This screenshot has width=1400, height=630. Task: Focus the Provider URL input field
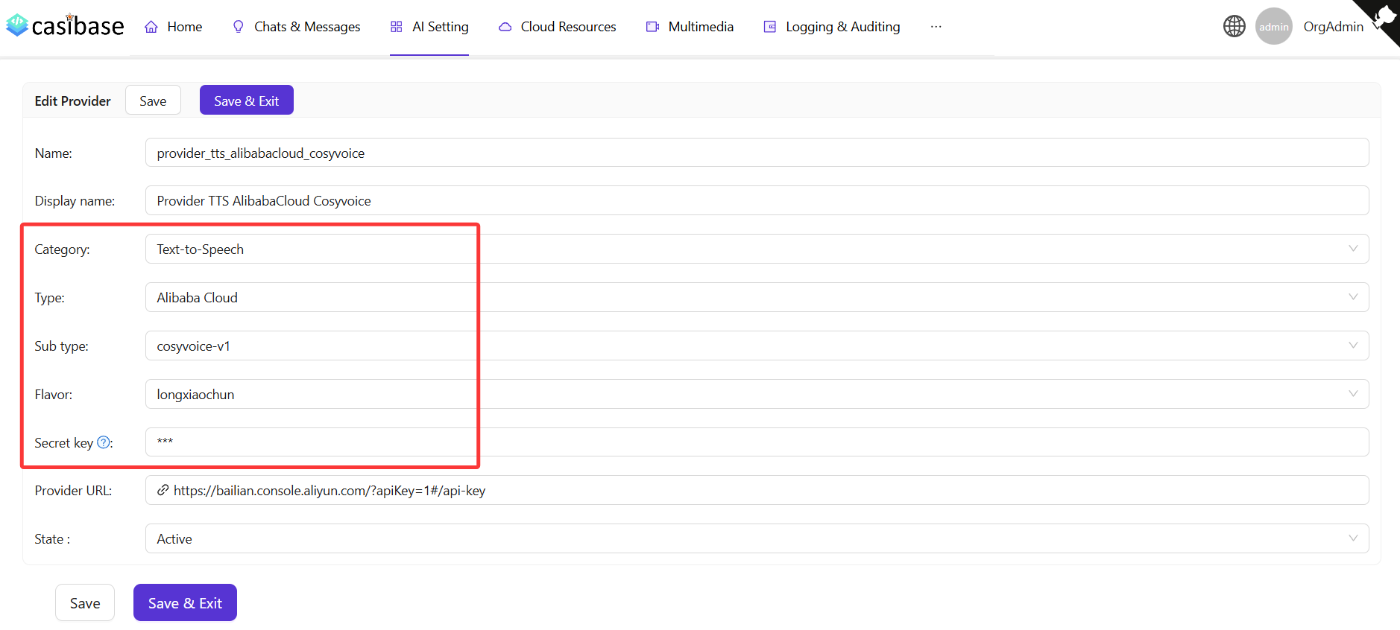[x=757, y=490]
